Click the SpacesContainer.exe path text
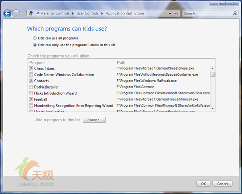242x194 pixels. coord(157,74)
